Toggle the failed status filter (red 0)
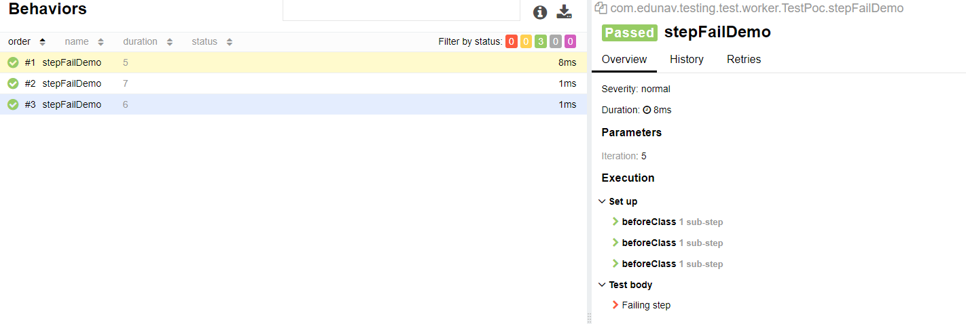This screenshot has height=324, width=966. tap(512, 42)
